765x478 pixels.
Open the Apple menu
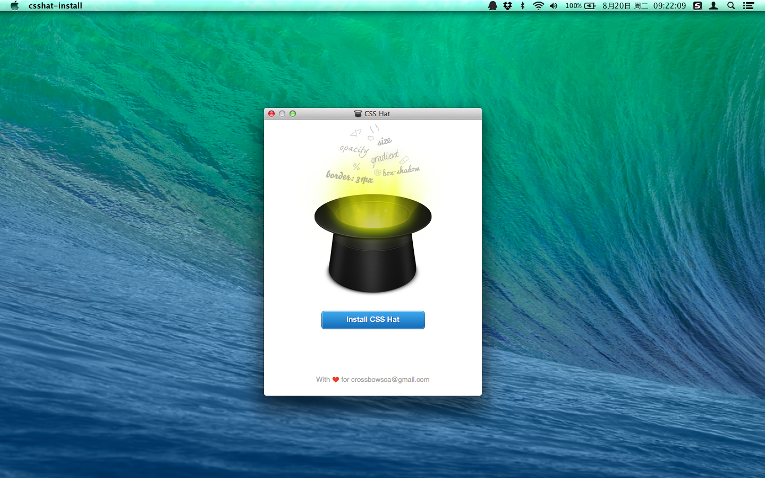click(x=14, y=6)
